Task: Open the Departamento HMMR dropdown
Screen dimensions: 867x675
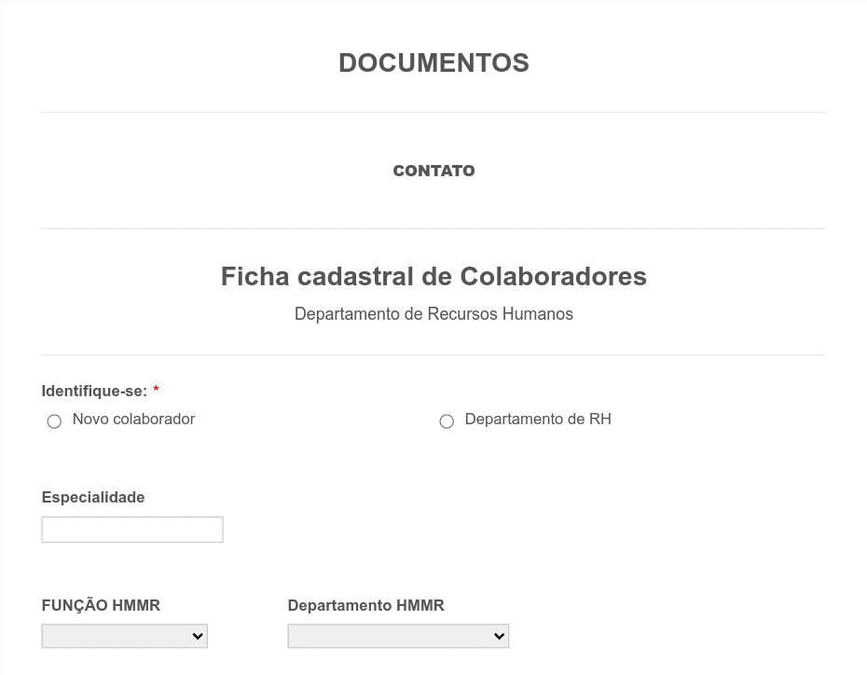Action: [398, 636]
